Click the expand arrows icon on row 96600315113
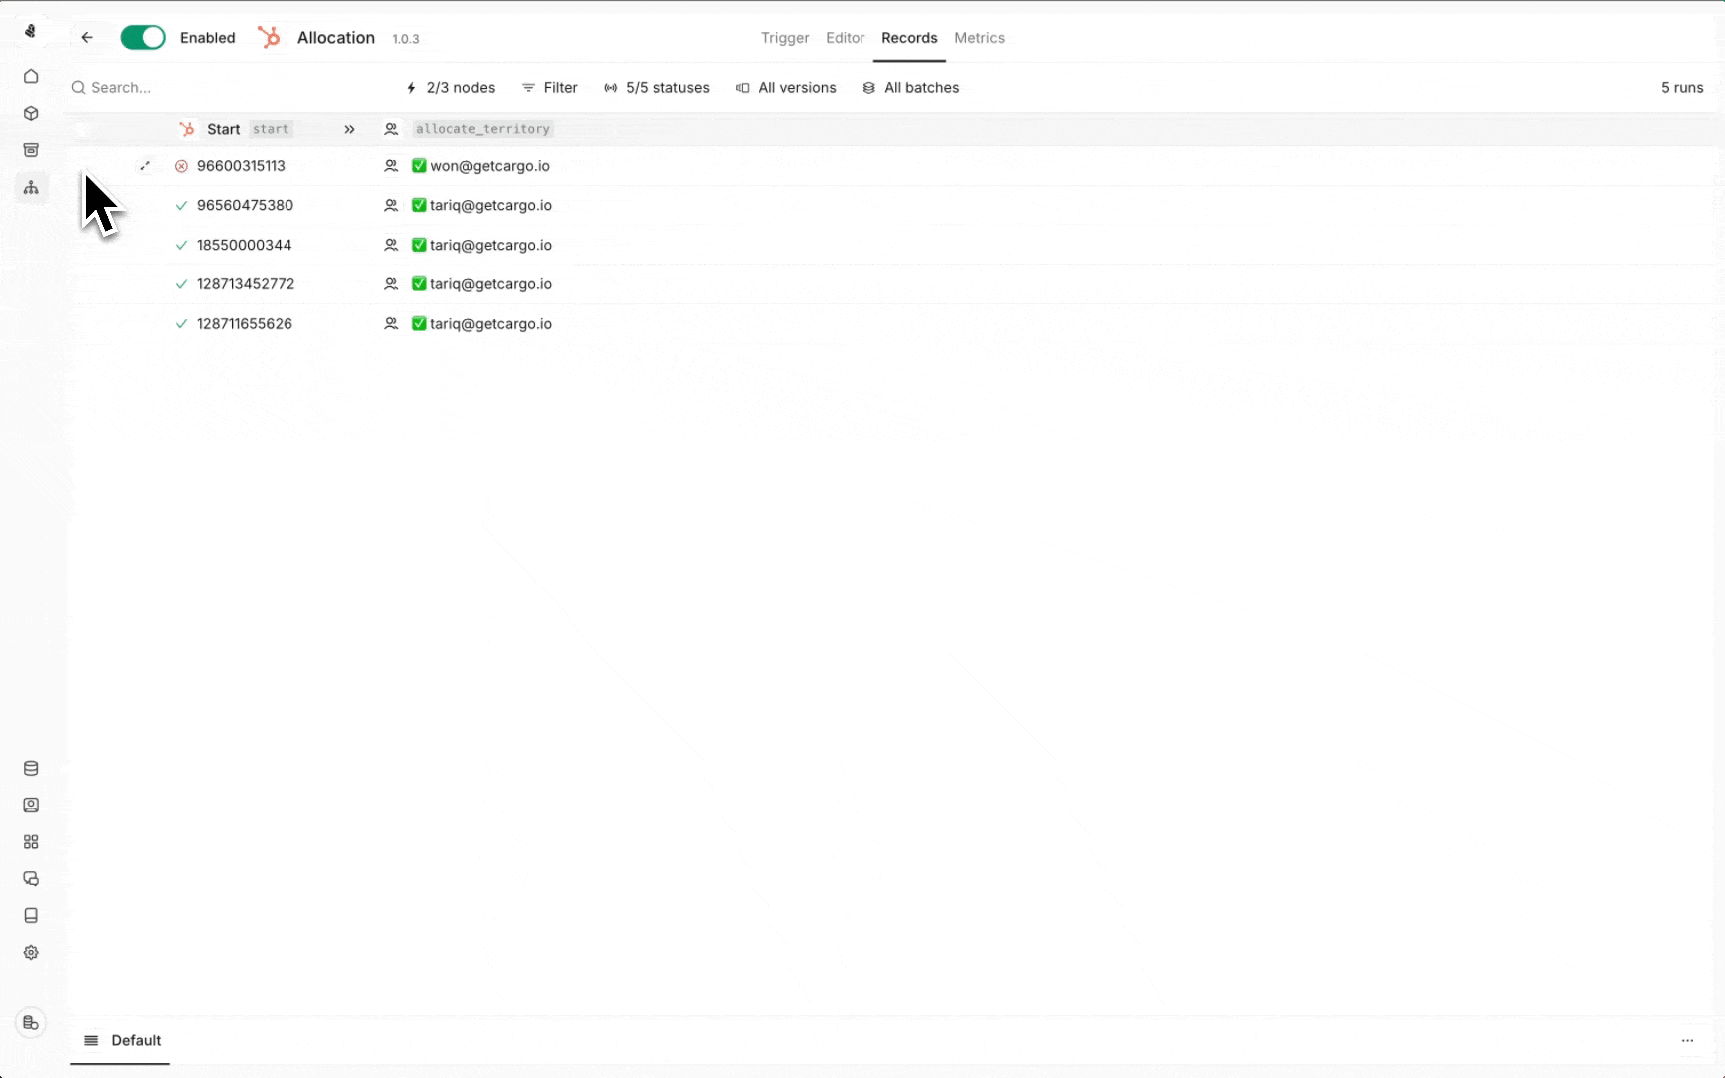1725x1078 pixels. coord(145,166)
